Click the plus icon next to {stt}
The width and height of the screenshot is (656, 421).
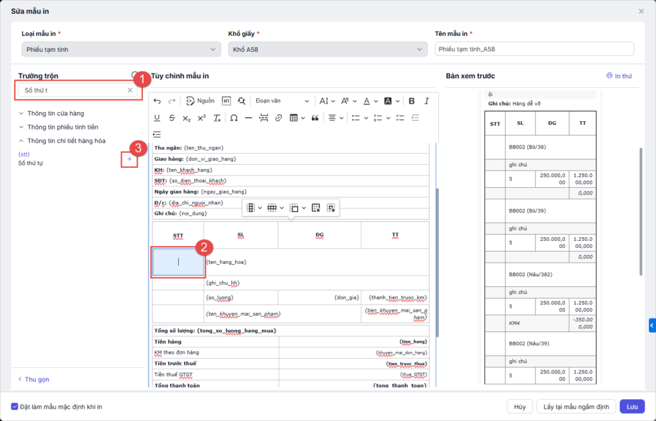[129, 159]
